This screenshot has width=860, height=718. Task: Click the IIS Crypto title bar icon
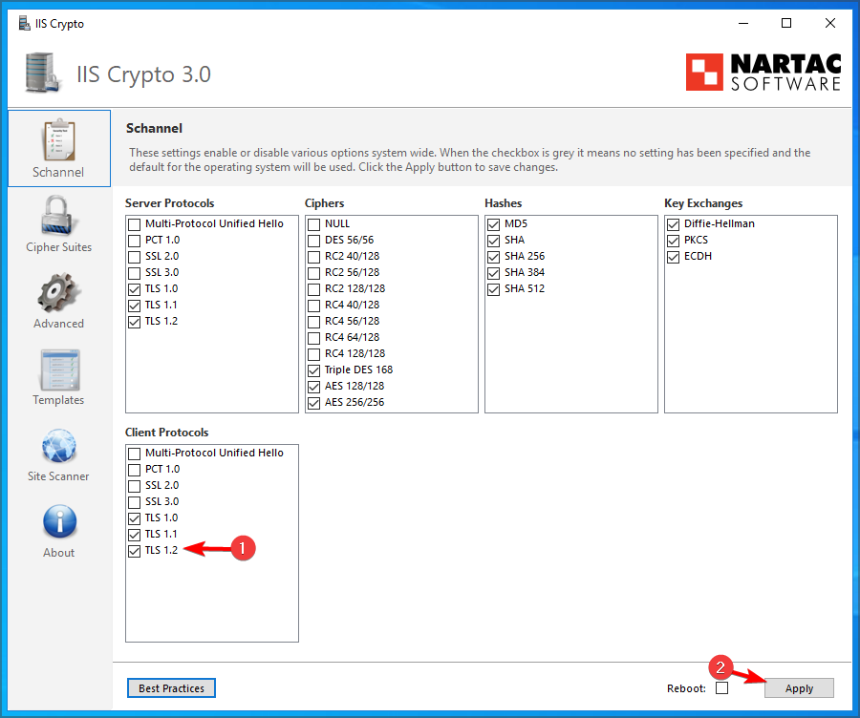point(23,23)
